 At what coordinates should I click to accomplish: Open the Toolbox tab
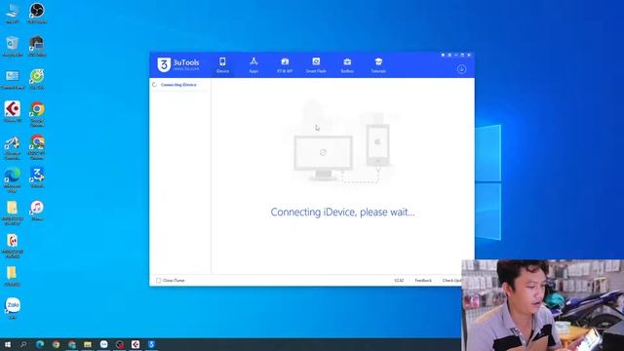[347, 65]
